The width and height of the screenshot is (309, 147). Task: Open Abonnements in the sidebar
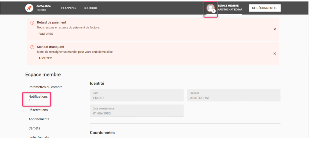tap(39, 119)
